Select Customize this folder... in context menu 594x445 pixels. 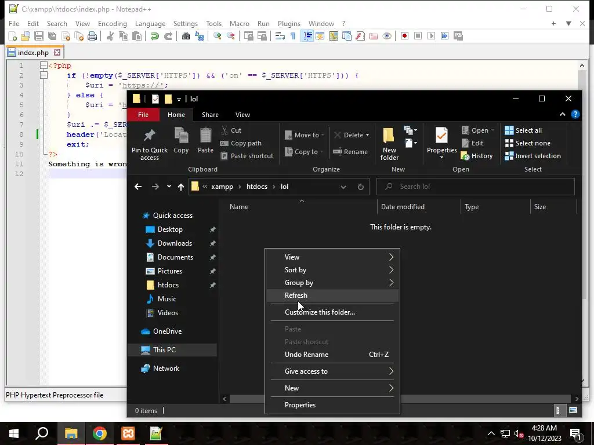pos(332,312)
